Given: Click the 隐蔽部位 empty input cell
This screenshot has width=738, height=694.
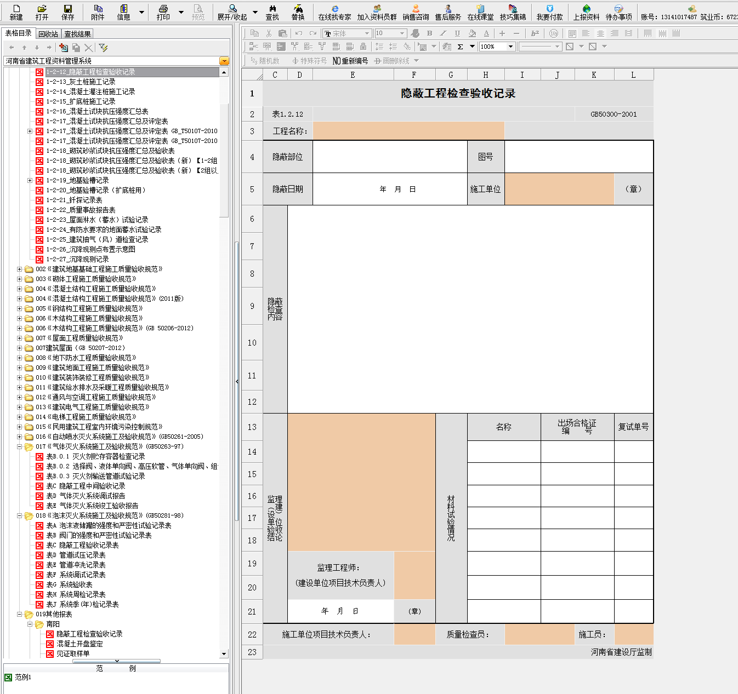Looking at the screenshot, I should click(390, 157).
